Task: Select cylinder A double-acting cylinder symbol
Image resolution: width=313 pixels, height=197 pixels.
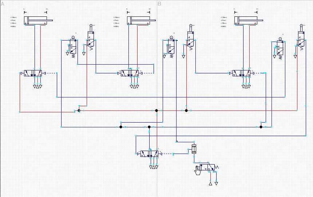Action: pyautogui.click(x=38, y=20)
